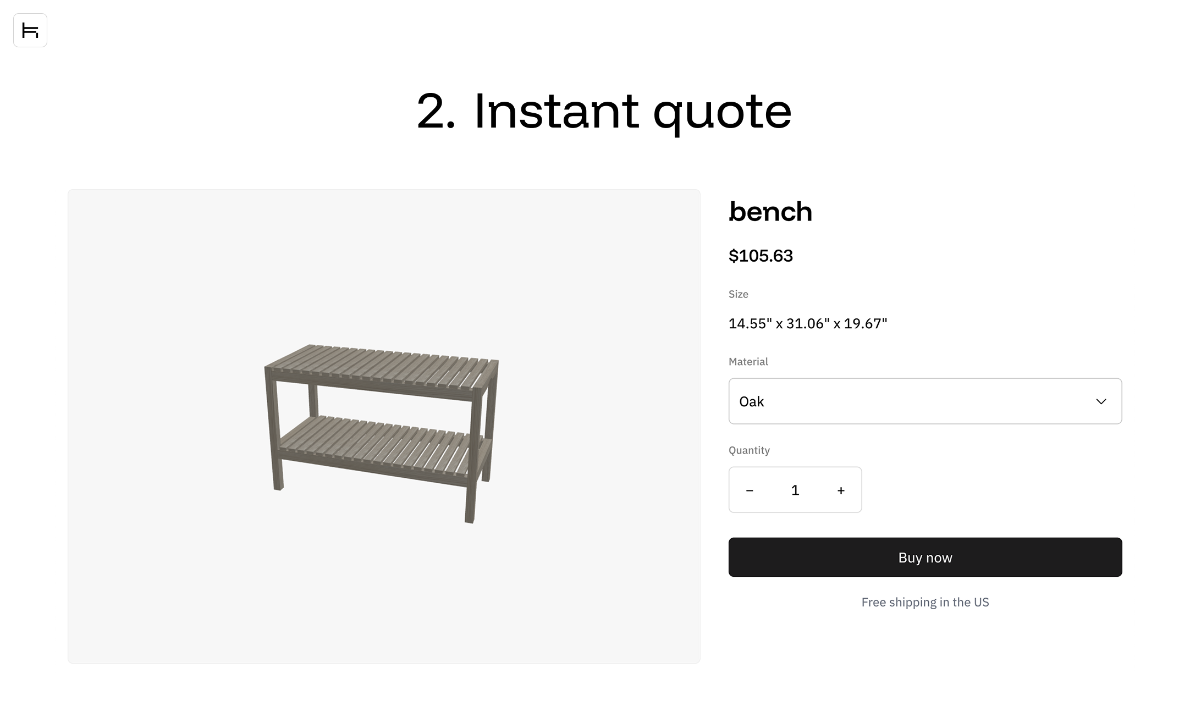Click the Size field label
The width and height of the screenshot is (1190, 712).
click(738, 294)
